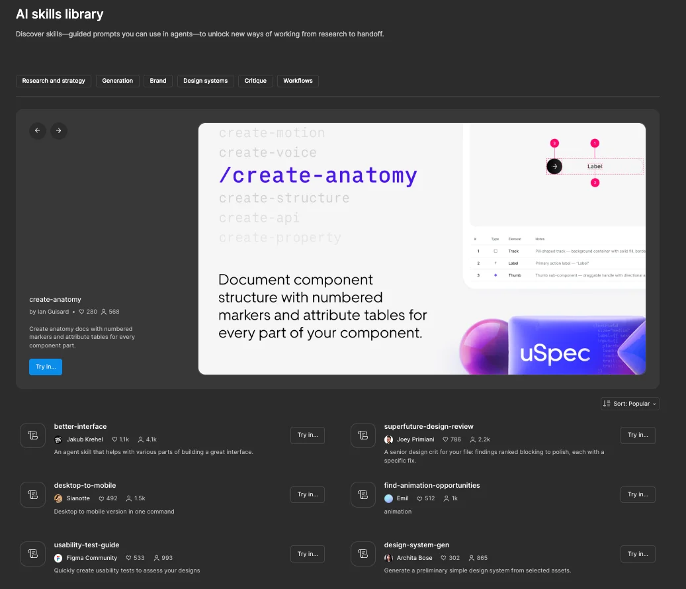Open the create-anatomy featured banner image
Image resolution: width=686 pixels, height=589 pixels.
coord(422,249)
